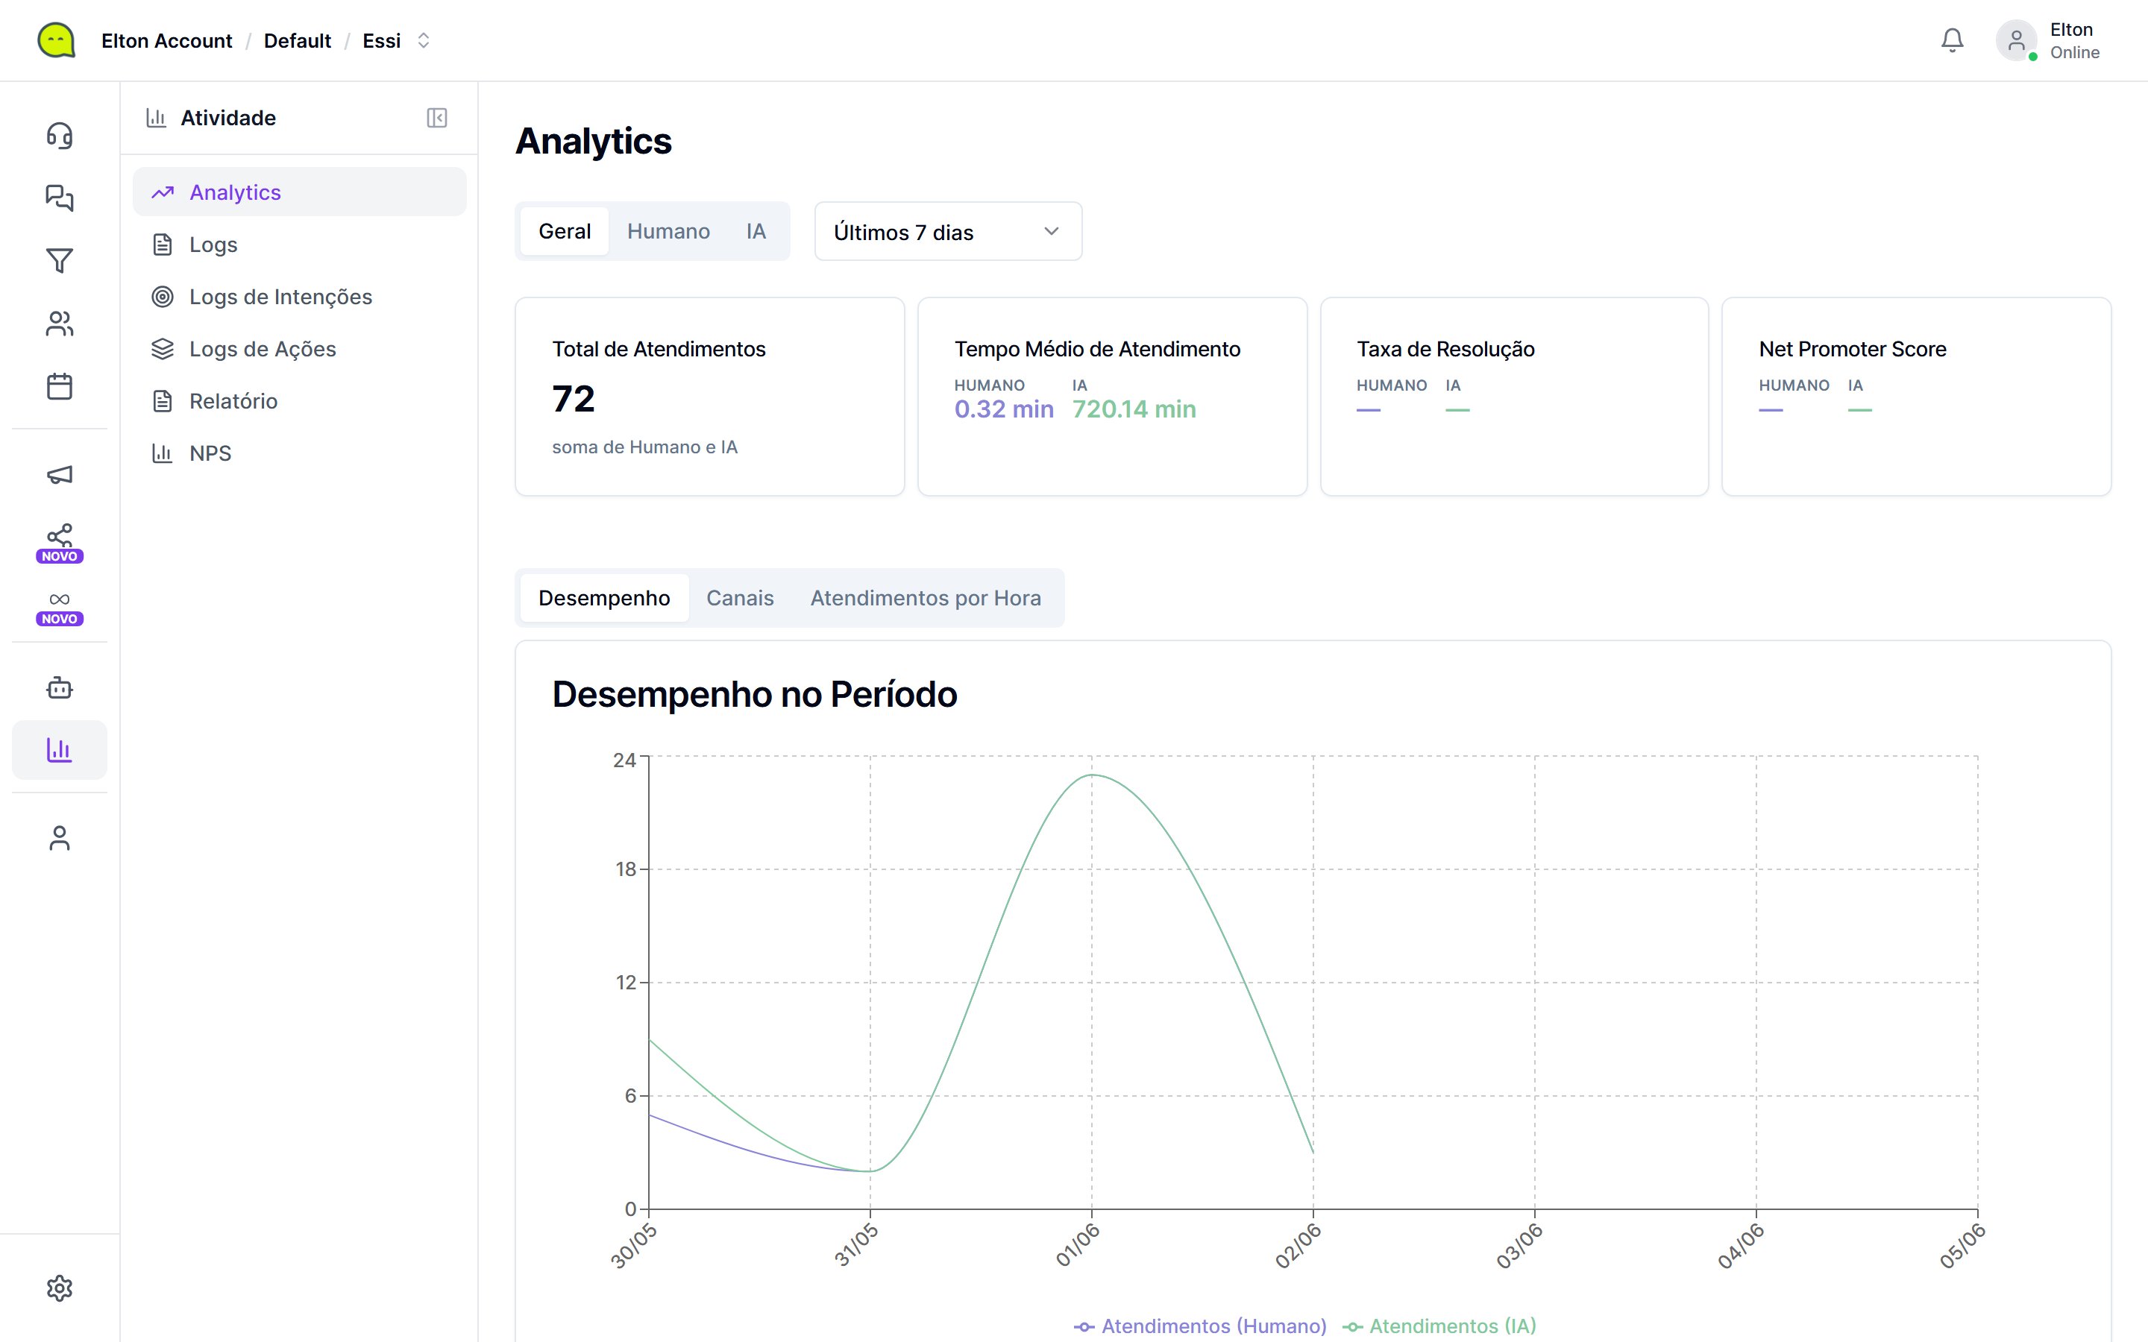Open the Essi workspace switcher chevron

(424, 41)
